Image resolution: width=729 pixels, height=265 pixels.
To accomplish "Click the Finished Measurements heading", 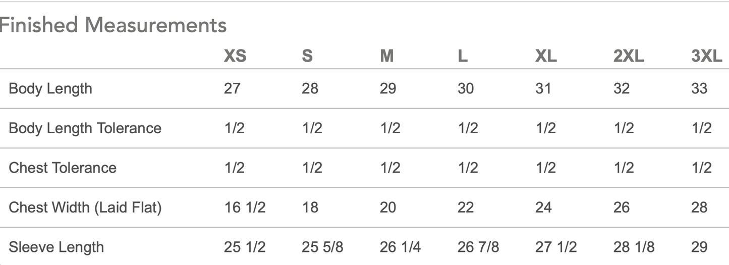I will pyautogui.click(x=113, y=25).
